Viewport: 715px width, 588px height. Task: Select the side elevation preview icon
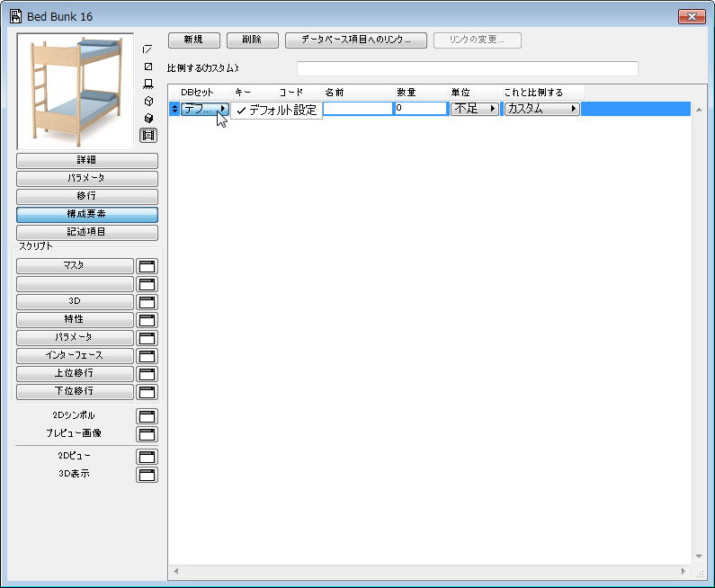pos(147,84)
